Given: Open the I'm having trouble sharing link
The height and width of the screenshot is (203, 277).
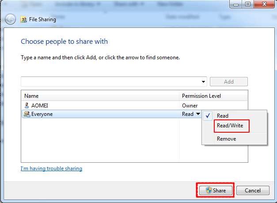Looking at the screenshot, I should (51, 169).
